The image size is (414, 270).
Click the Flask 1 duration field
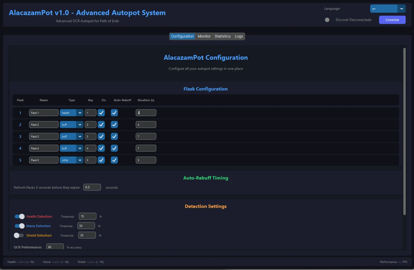146,113
